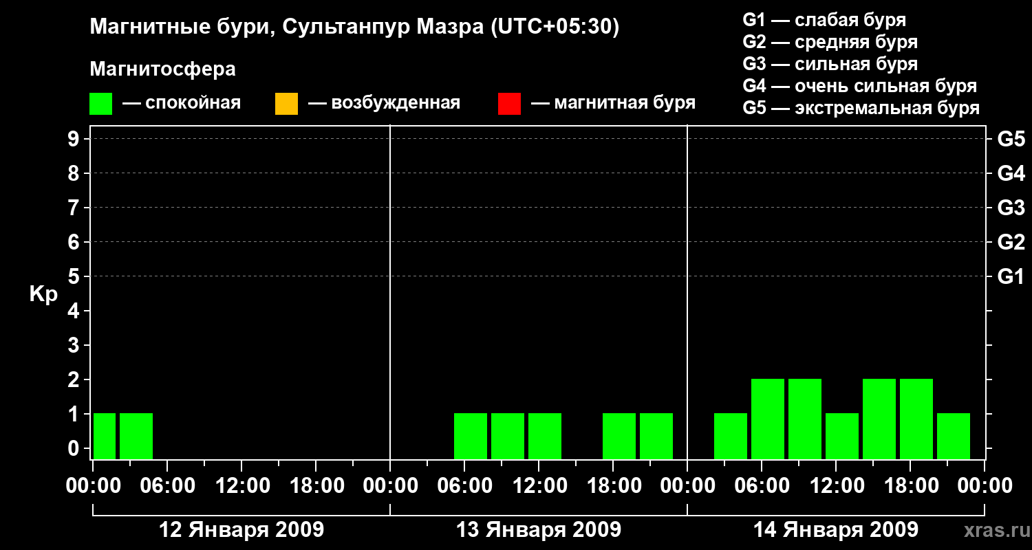
Task: Click the narrow first green bar on 12 Января
Action: pyautogui.click(x=105, y=436)
